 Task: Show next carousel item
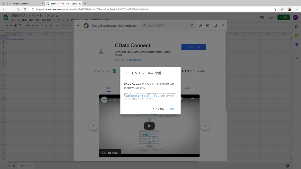[205, 126]
